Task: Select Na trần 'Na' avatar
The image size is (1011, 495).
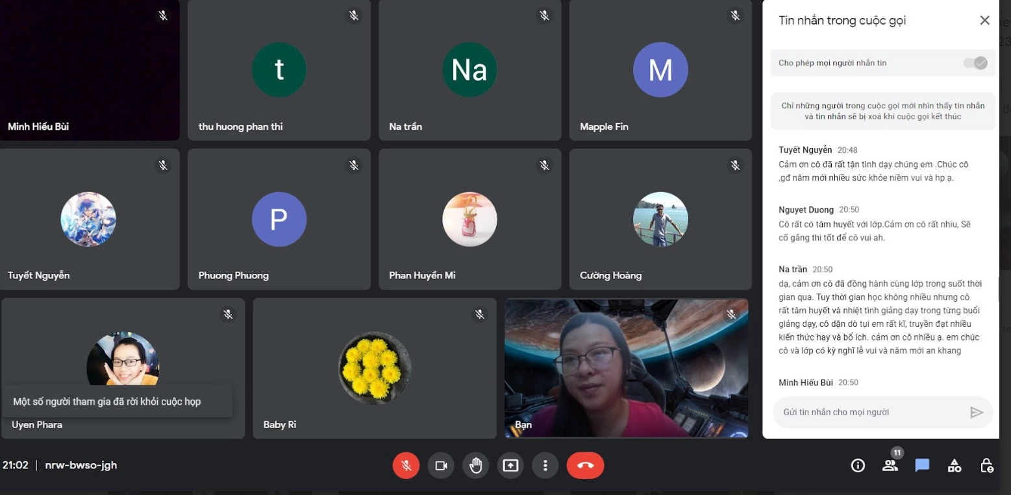Action: coord(469,69)
